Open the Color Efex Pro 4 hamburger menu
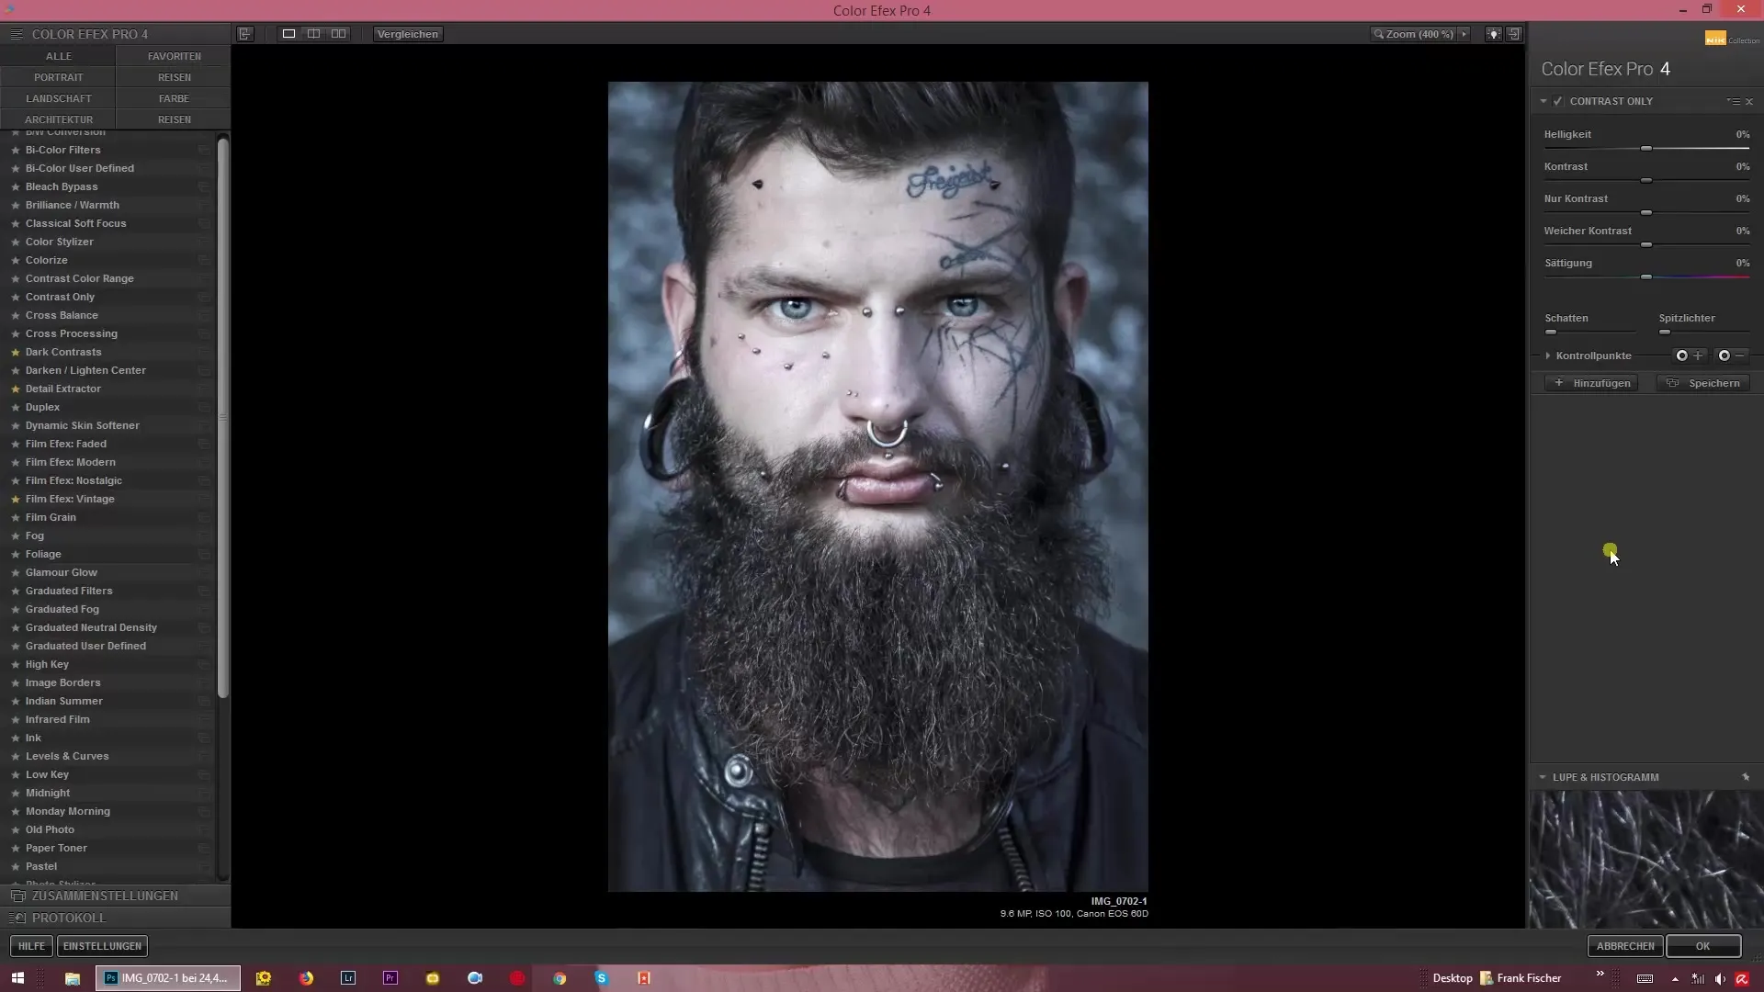This screenshot has height=992, width=1764. point(16,34)
